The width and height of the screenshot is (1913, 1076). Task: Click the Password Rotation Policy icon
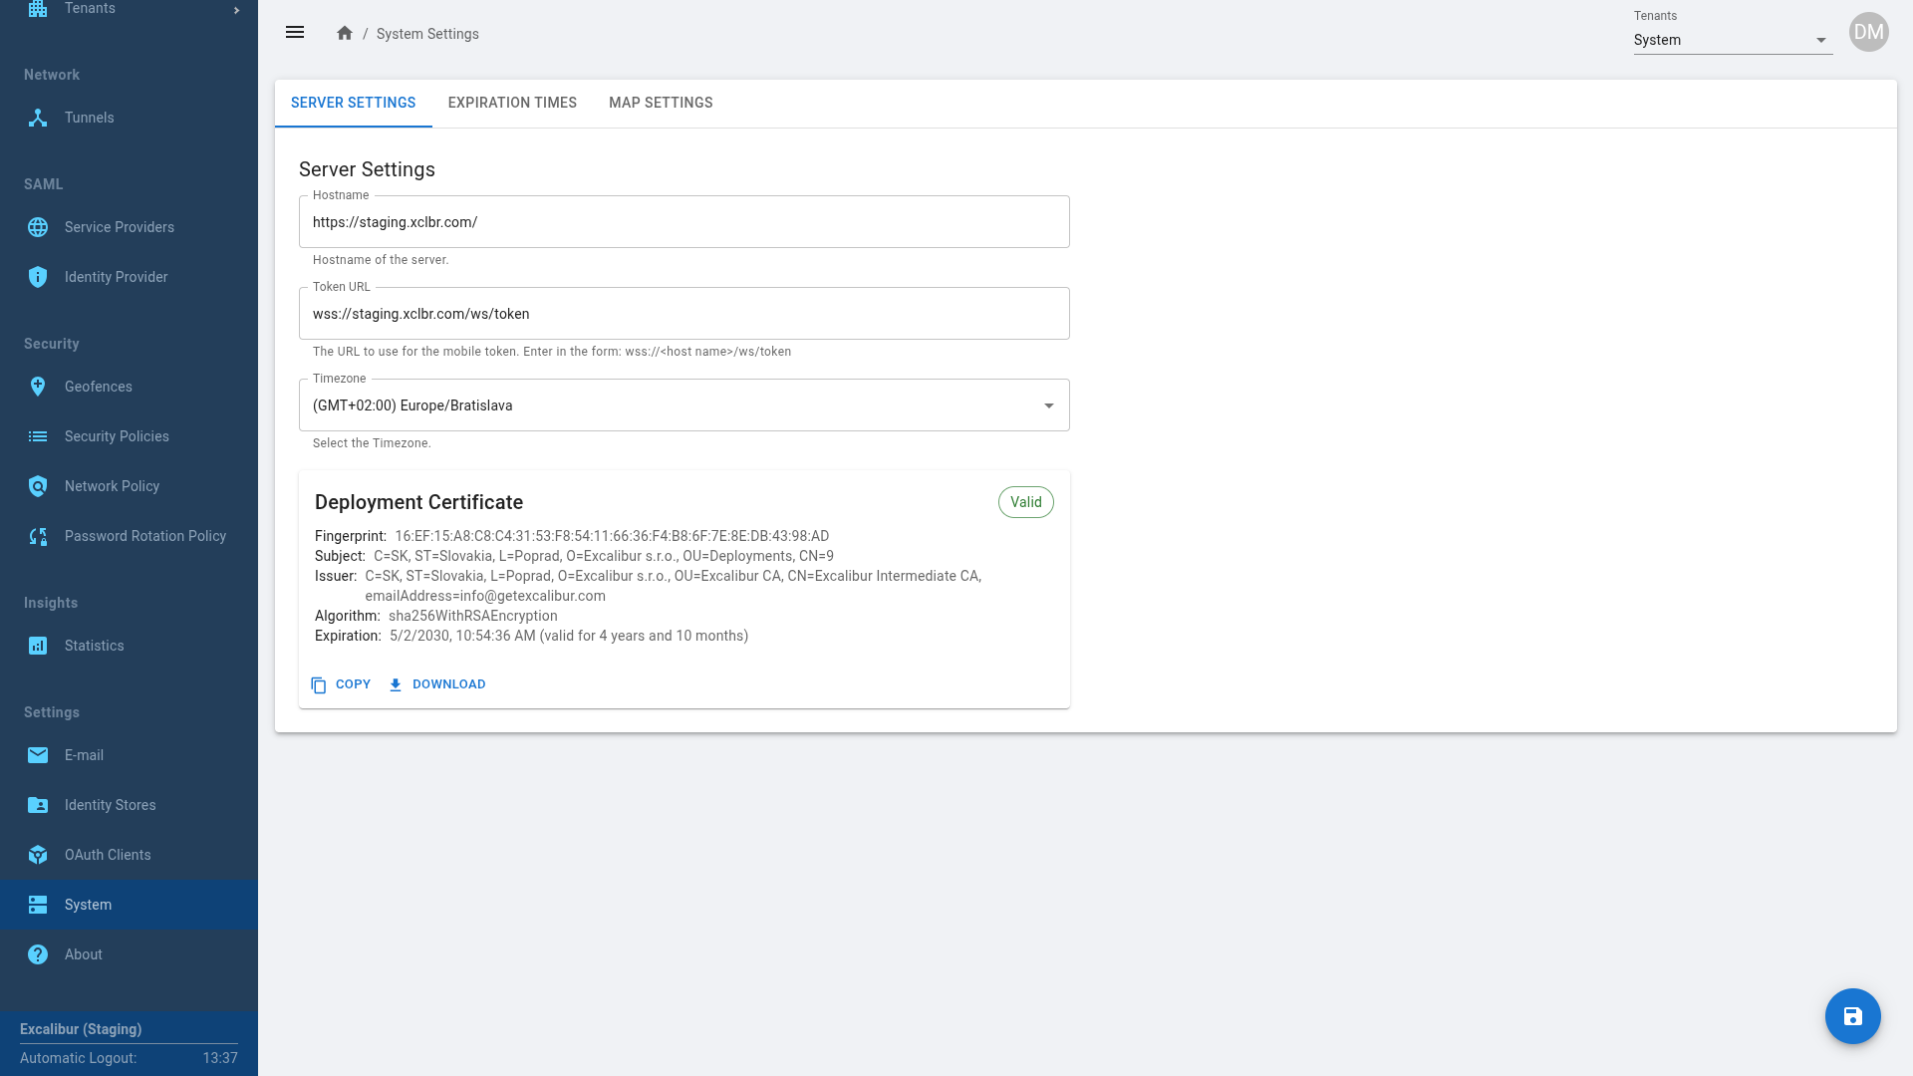point(38,536)
